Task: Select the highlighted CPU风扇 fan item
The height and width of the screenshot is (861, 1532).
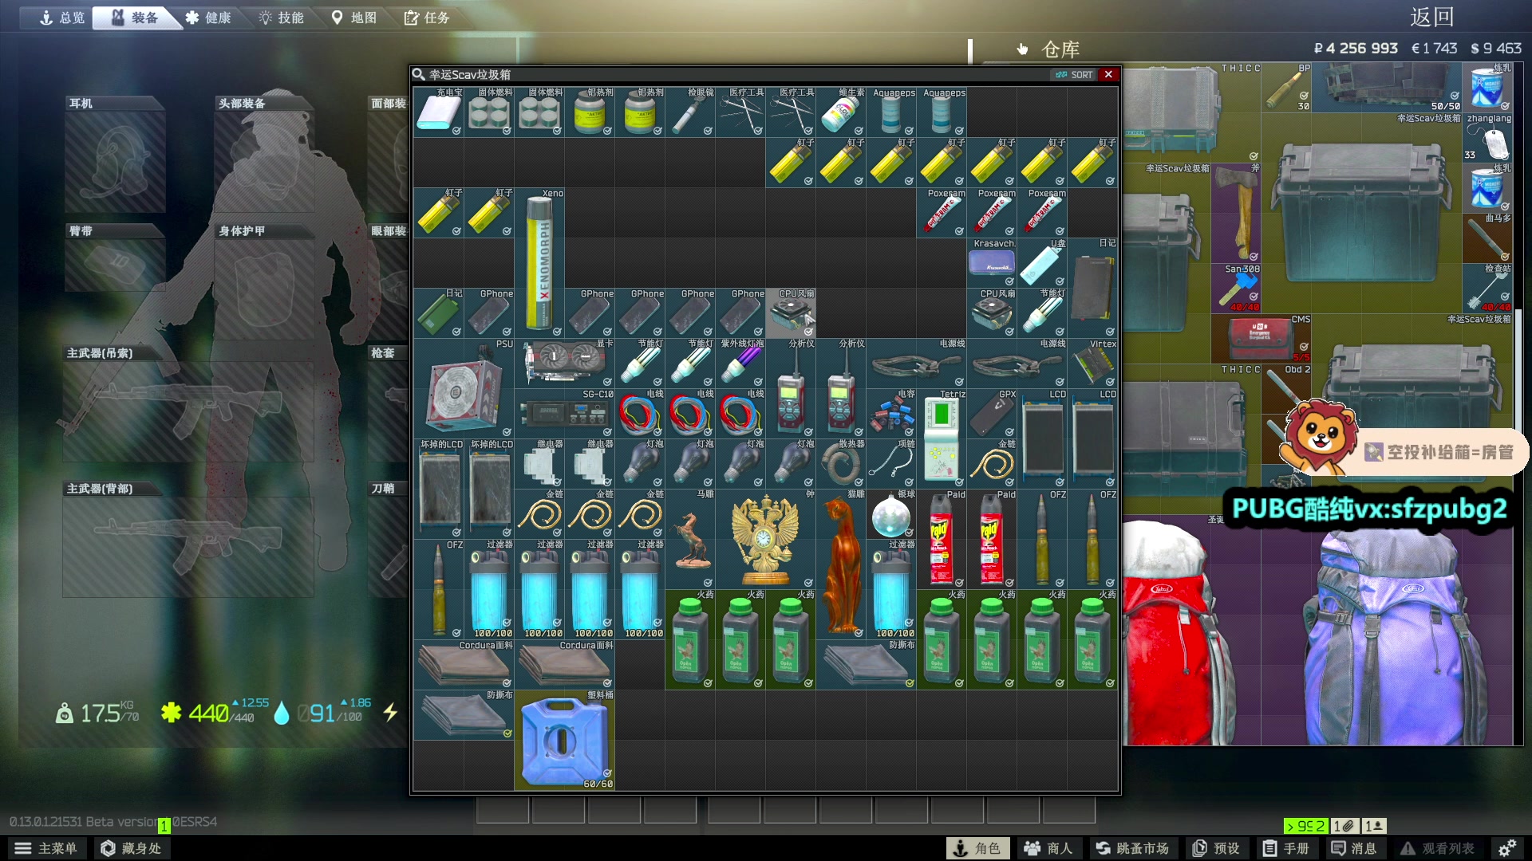Action: click(x=791, y=313)
